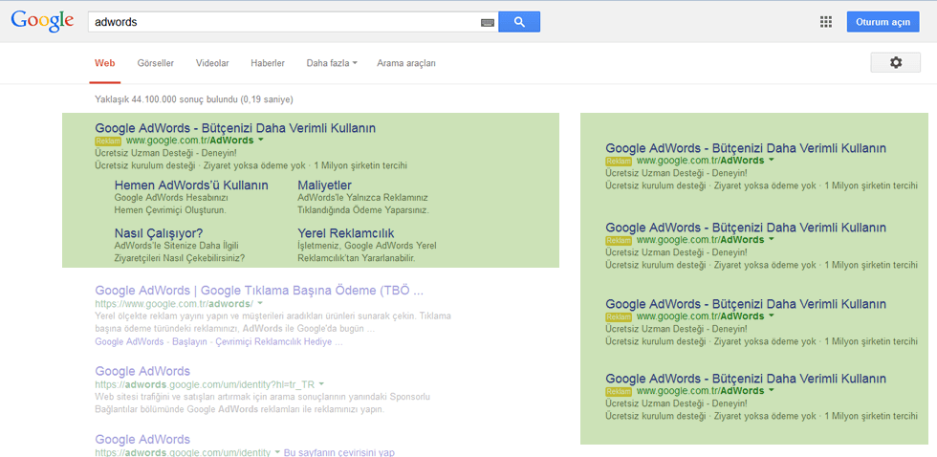The image size is (937, 457).
Task: Open the Maliyetler sitelink
Action: coord(324,185)
